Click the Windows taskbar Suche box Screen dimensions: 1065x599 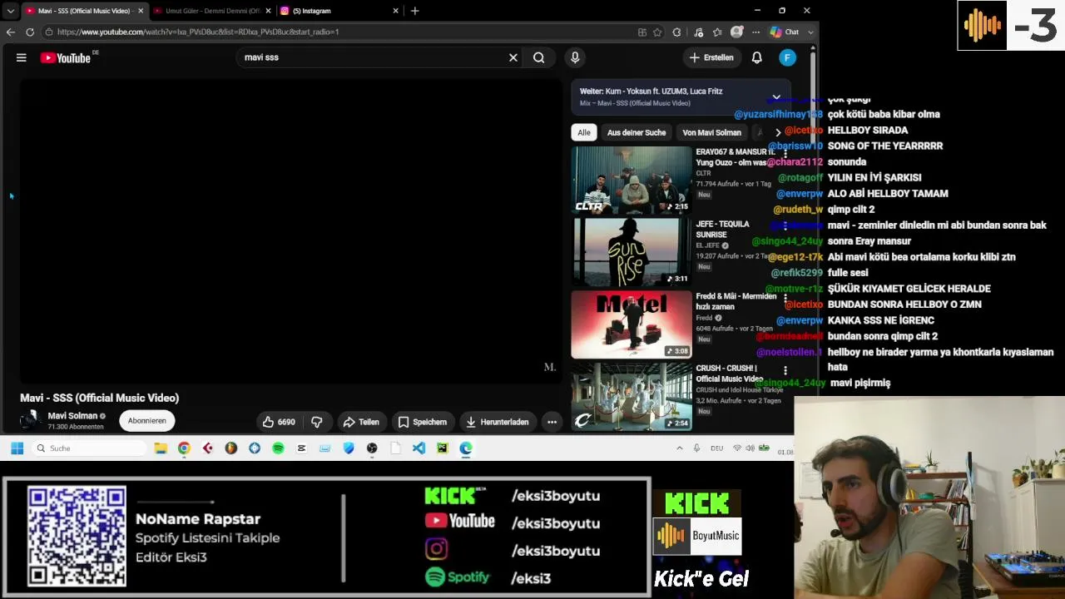point(90,448)
